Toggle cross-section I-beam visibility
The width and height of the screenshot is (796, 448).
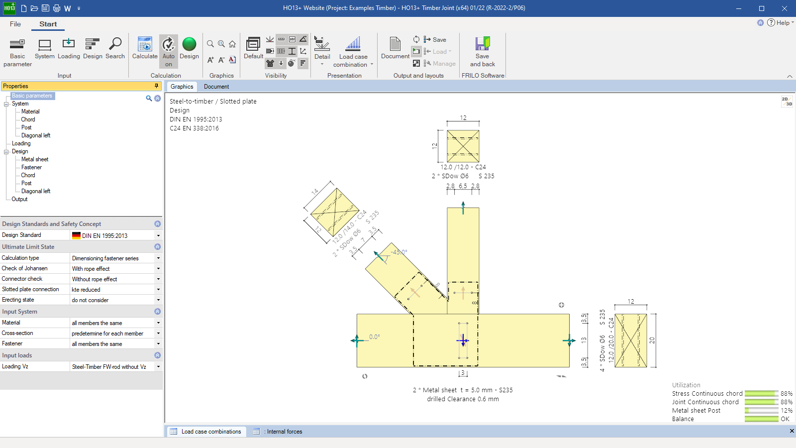click(292, 51)
